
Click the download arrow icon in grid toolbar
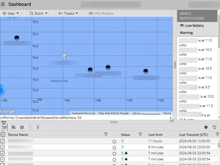38,127
